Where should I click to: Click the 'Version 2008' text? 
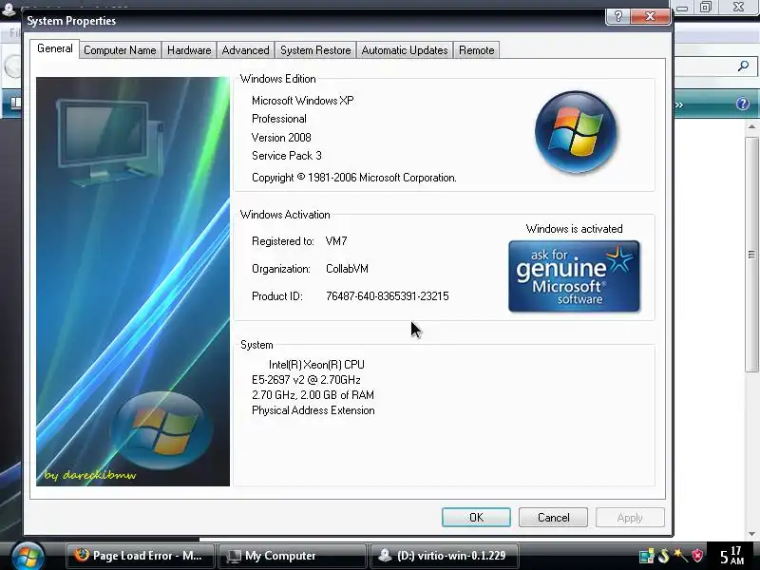281,137
